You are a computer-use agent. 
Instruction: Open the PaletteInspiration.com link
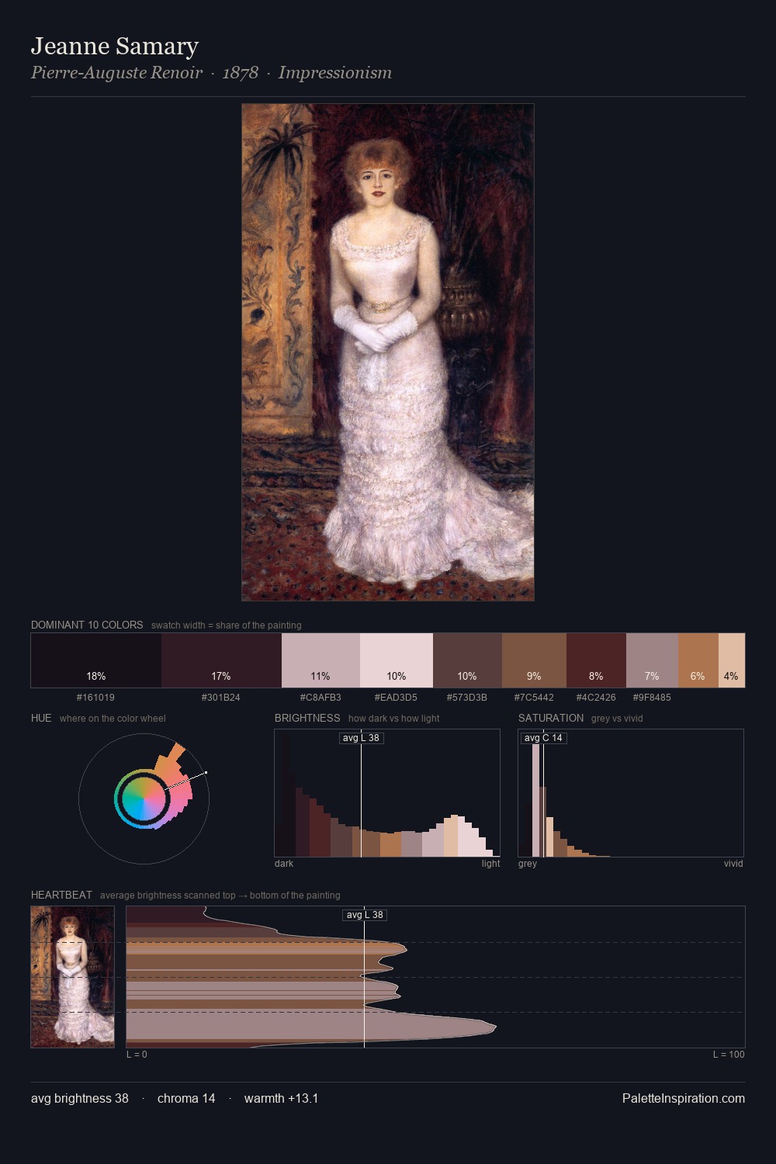tap(684, 1098)
